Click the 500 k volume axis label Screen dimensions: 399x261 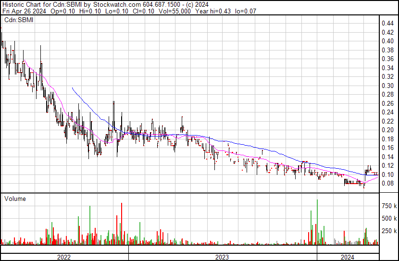[389, 218]
